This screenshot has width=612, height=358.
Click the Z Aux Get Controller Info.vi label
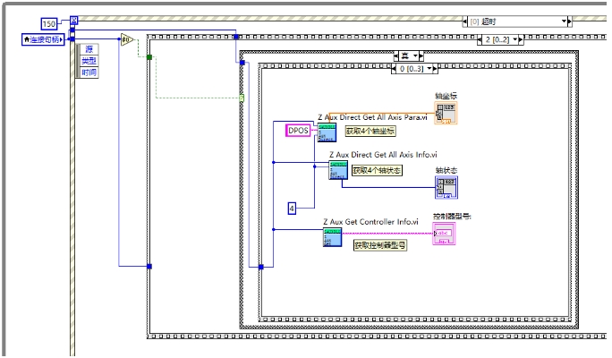(x=370, y=222)
